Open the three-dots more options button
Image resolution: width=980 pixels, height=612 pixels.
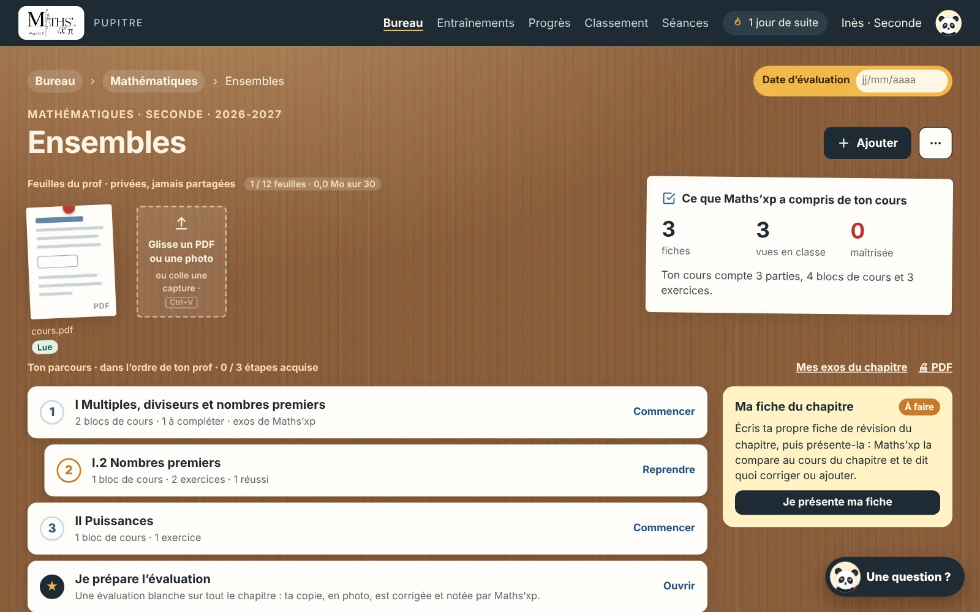pyautogui.click(x=935, y=143)
